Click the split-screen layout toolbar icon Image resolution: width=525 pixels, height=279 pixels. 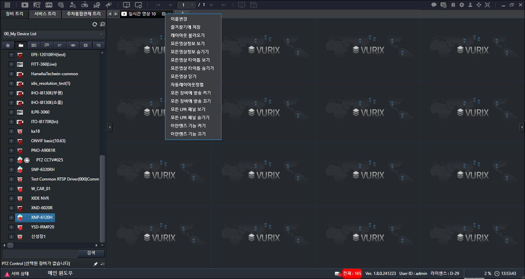pyautogui.click(x=127, y=5)
